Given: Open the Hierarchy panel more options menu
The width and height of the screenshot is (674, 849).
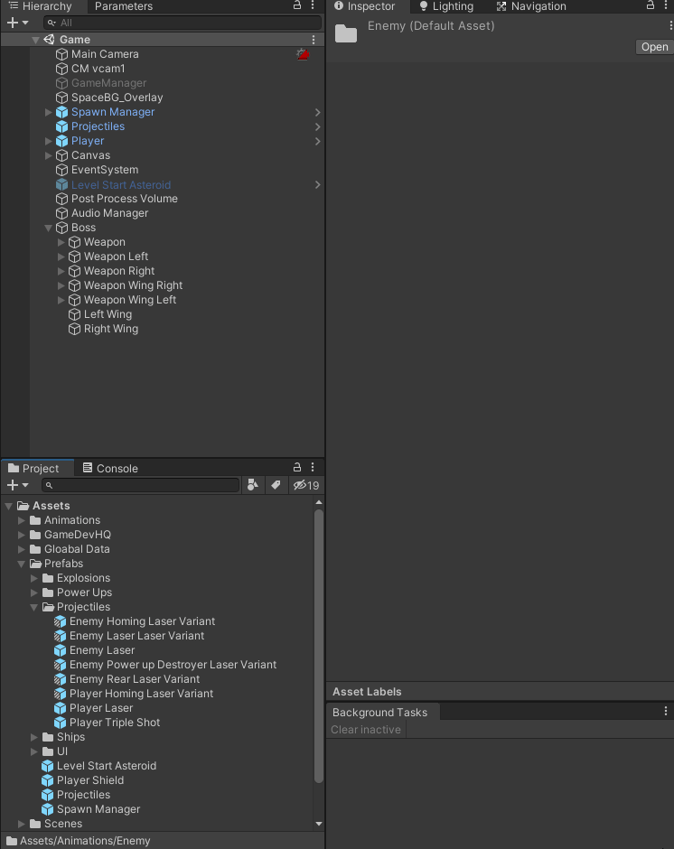Looking at the screenshot, I should point(313,5).
